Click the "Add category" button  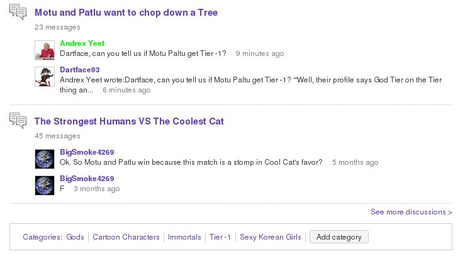(339, 237)
